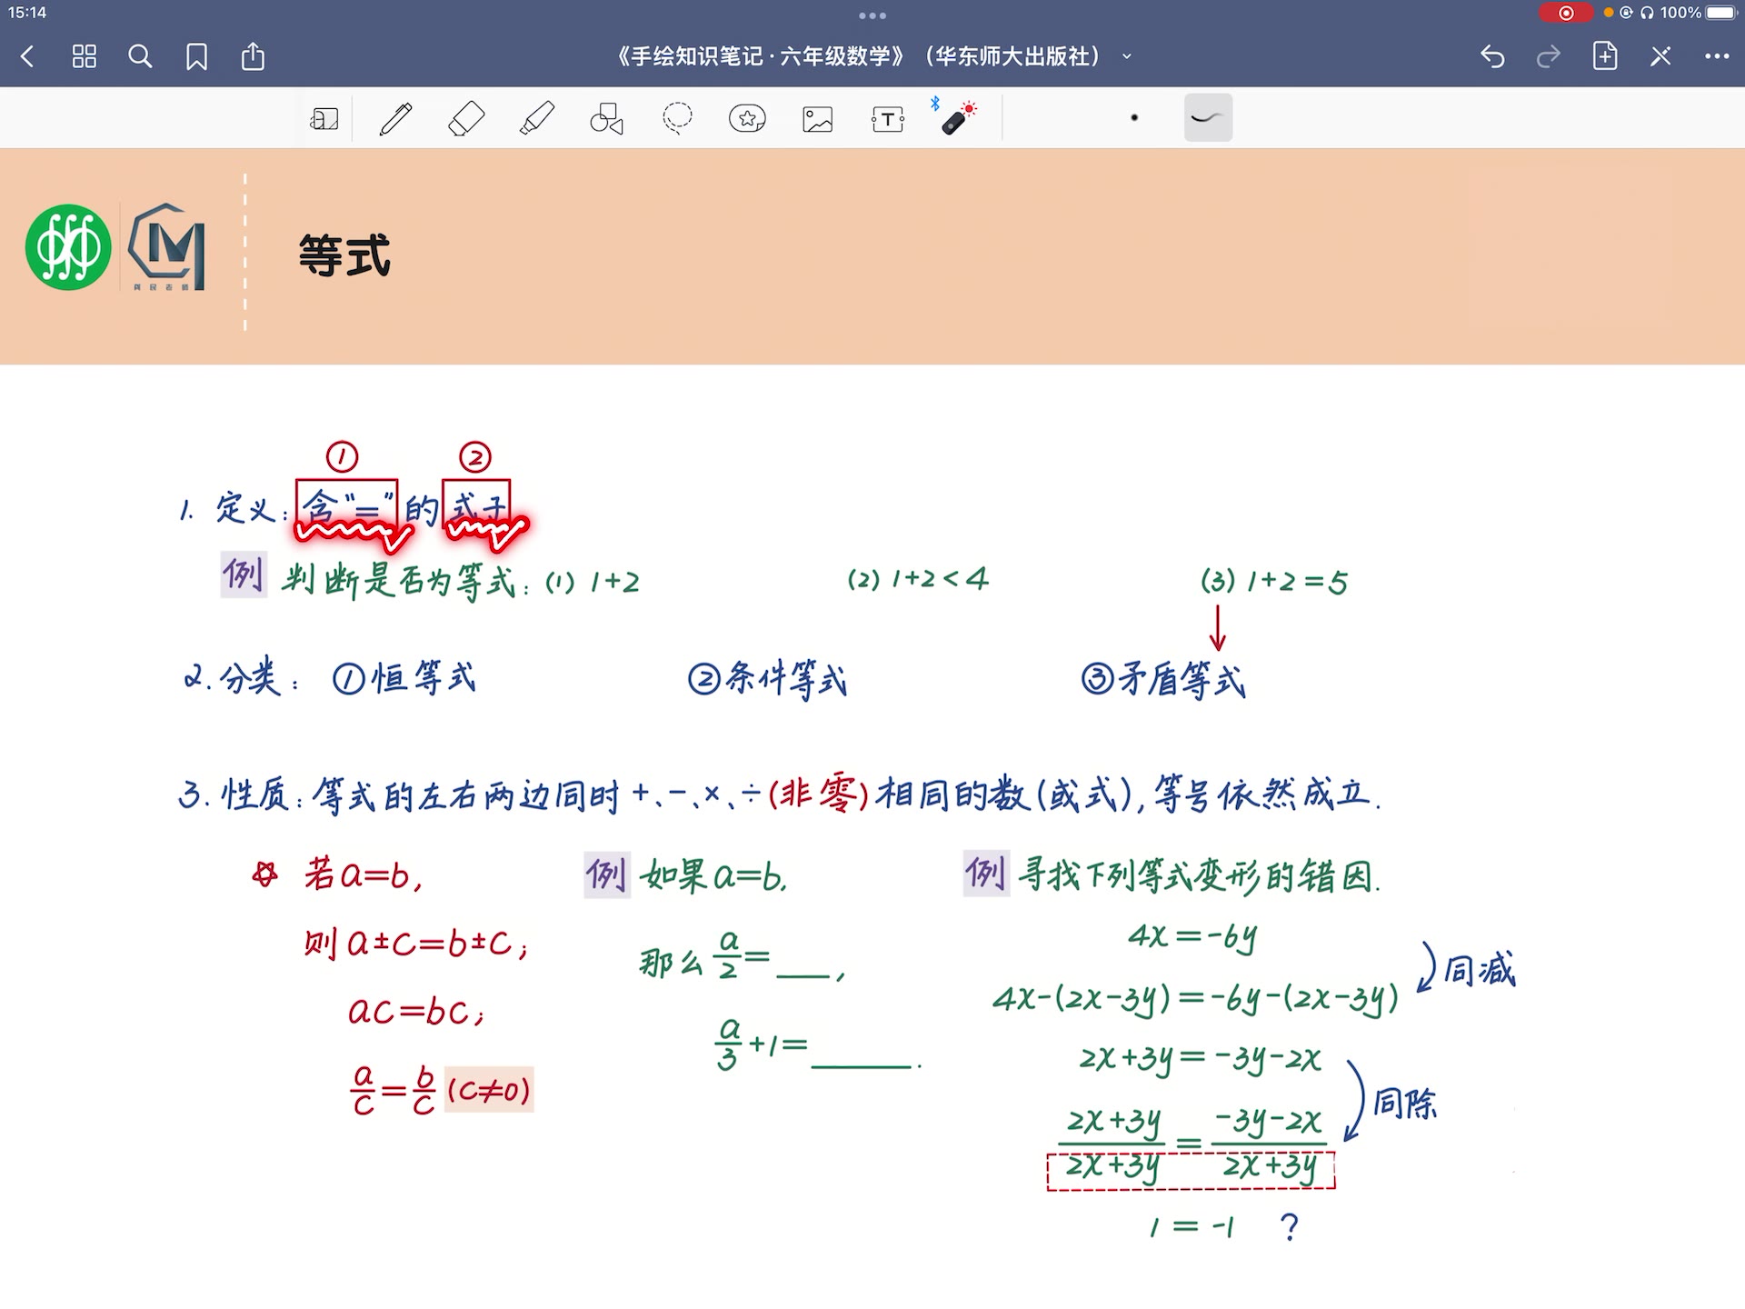Viewport: 1745px width, 1309px height.
Task: Undo the last pen stroke
Action: pyautogui.click(x=1491, y=56)
